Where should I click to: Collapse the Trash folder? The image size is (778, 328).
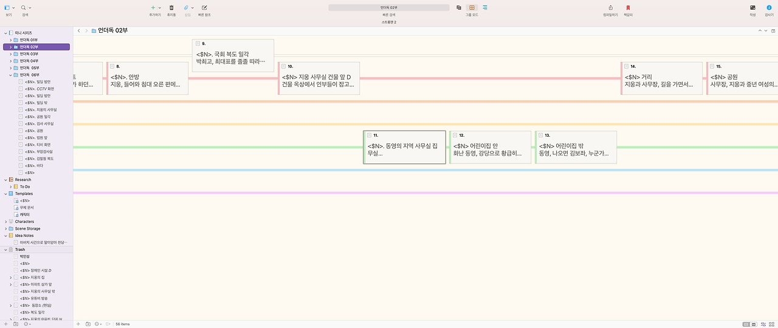(x=5, y=250)
